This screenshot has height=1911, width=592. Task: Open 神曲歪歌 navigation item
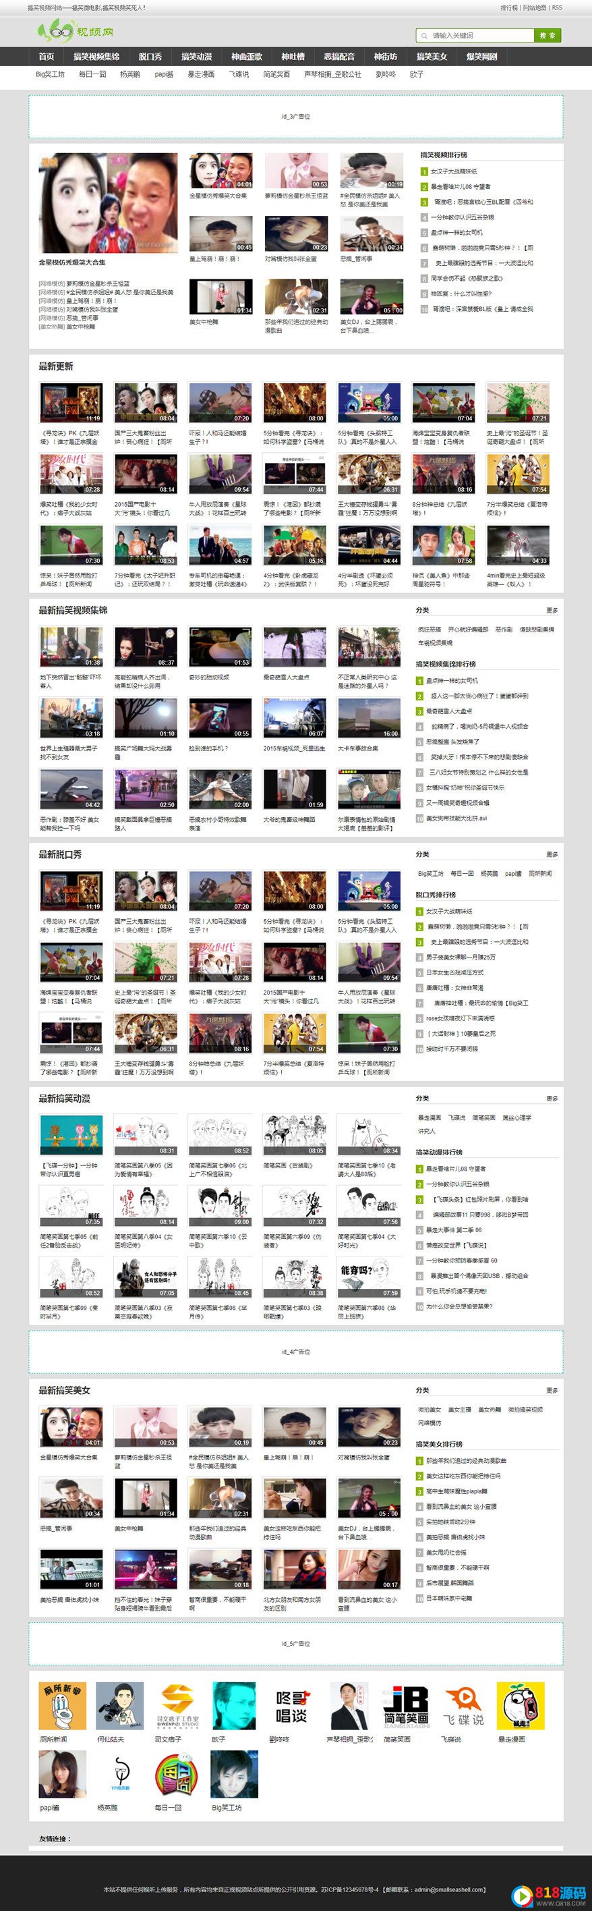247,57
